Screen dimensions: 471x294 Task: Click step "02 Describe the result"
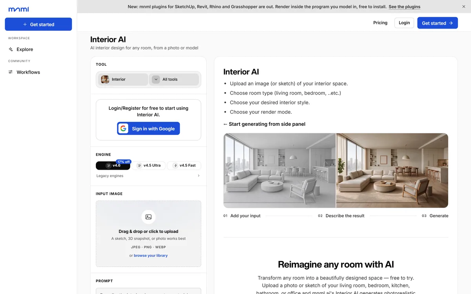pyautogui.click(x=341, y=216)
